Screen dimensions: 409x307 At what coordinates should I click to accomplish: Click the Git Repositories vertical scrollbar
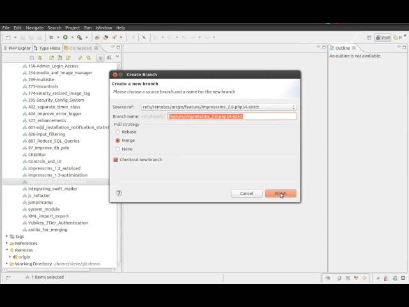[x=120, y=164]
